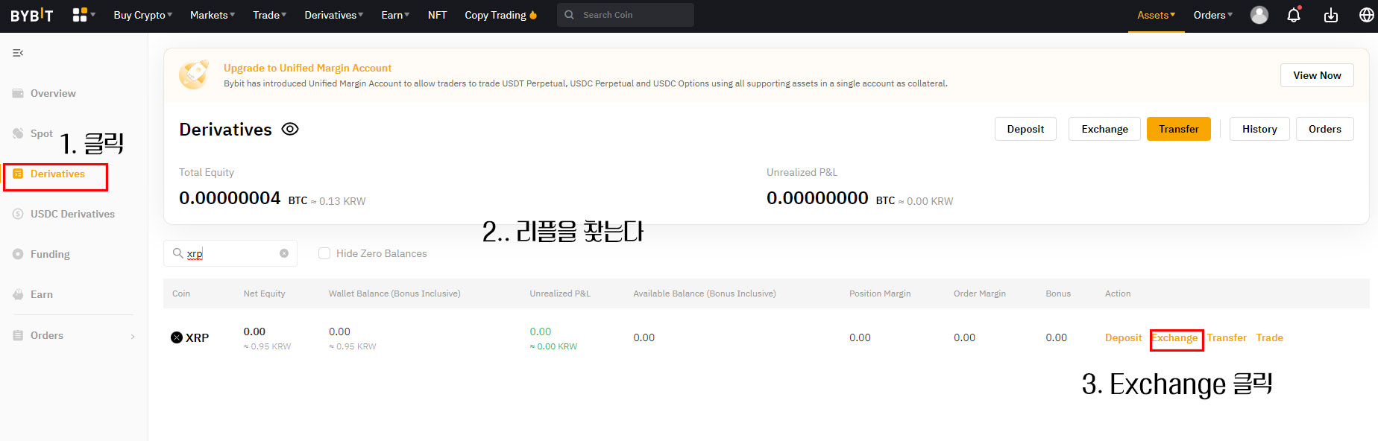Open the History button
Screen dimensions: 1378x441
click(1259, 129)
